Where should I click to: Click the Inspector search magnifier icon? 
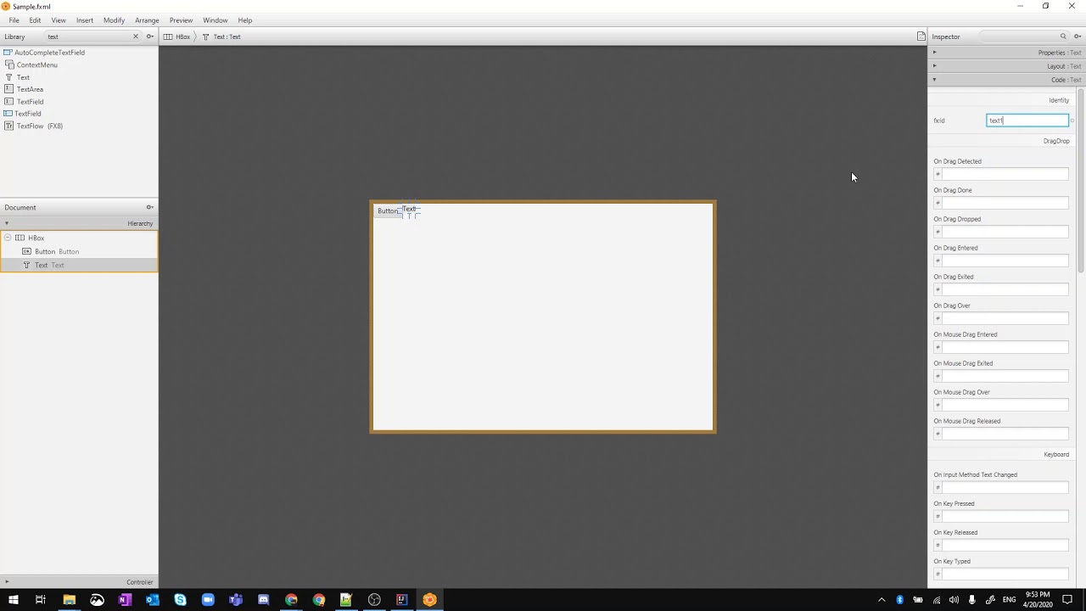click(1062, 36)
